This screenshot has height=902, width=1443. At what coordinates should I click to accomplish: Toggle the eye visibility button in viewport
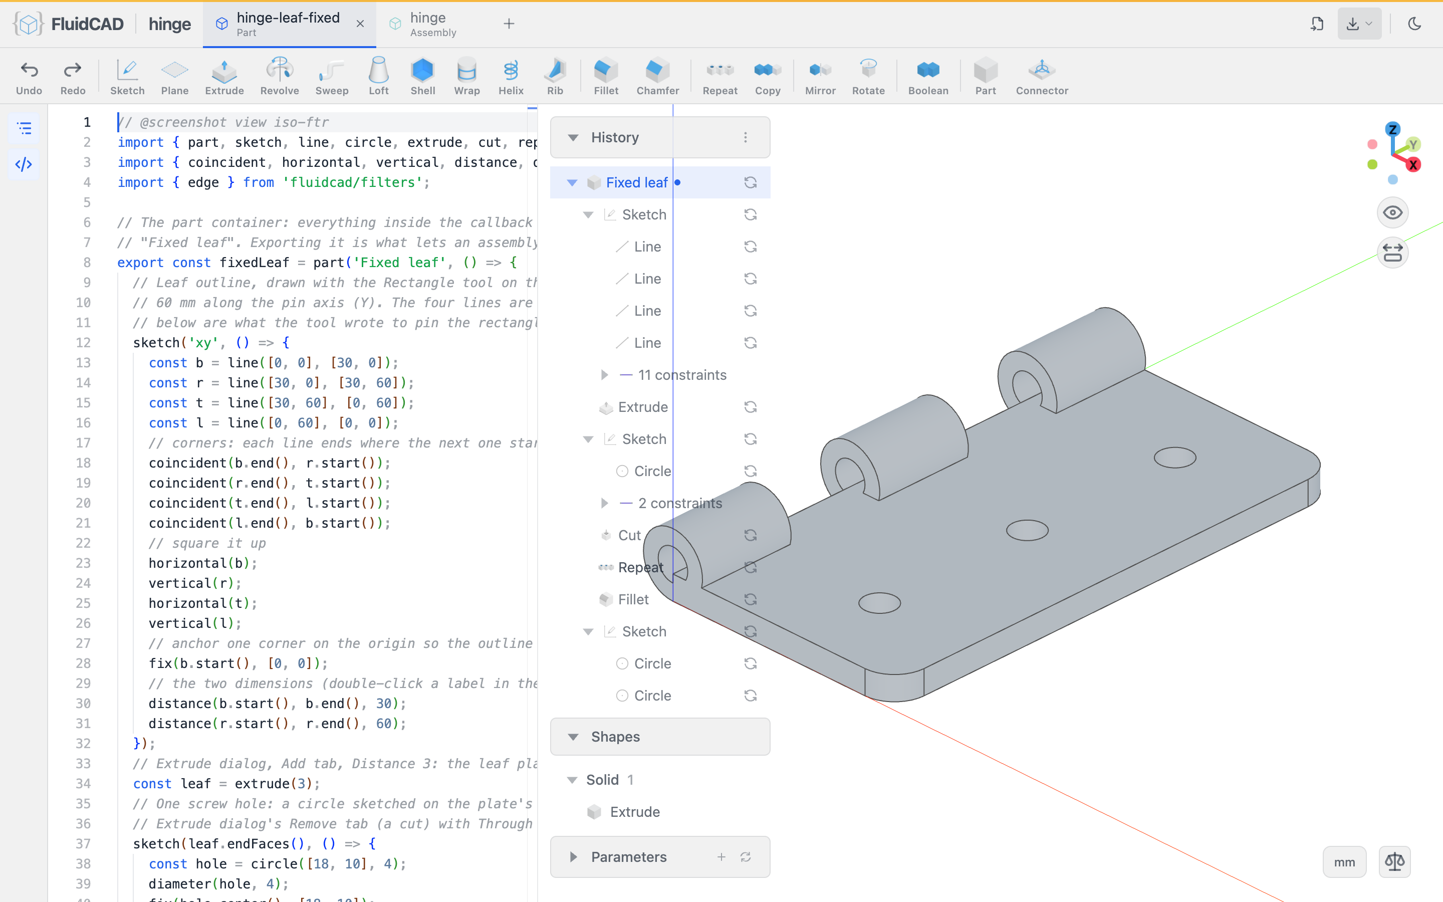pos(1393,212)
